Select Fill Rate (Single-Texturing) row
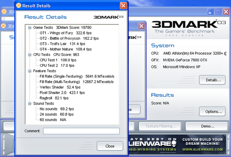 (x=77, y=76)
